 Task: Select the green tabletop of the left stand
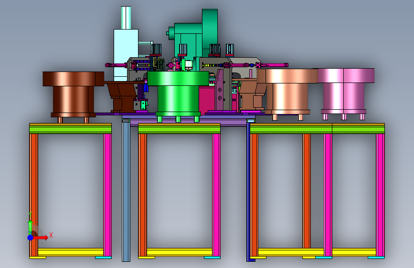coord(70,129)
